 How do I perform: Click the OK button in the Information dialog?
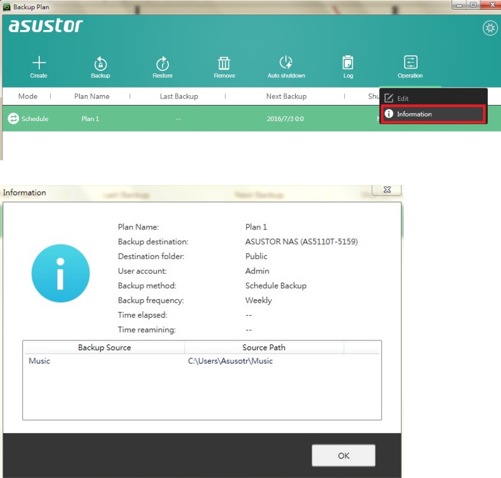[x=344, y=456]
